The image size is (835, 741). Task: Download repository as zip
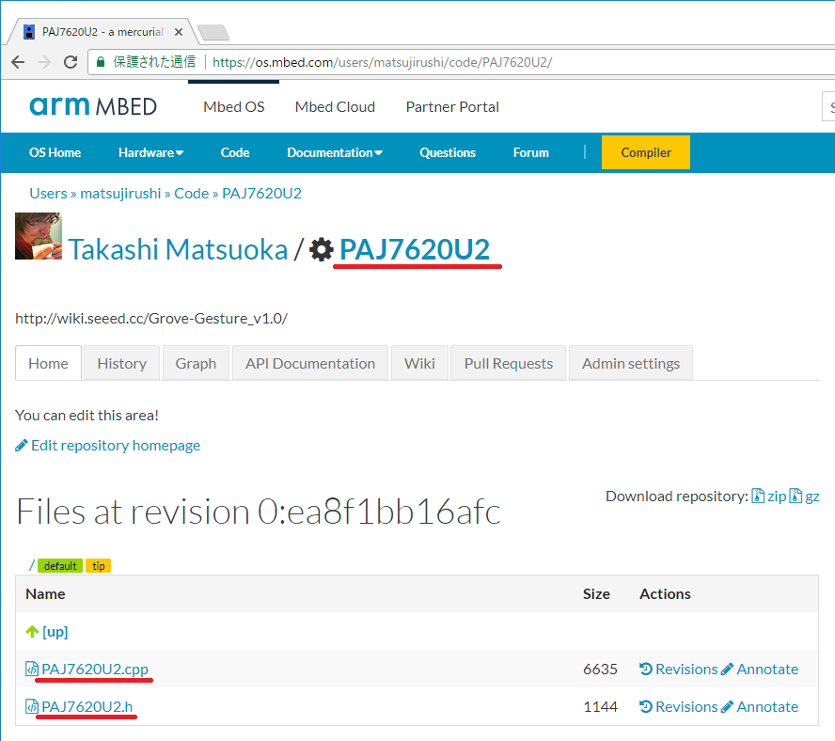point(771,496)
